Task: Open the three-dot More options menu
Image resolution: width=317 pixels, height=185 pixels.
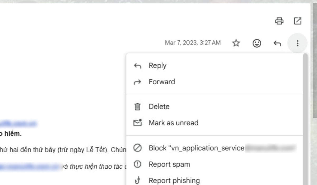Action: tap(298, 43)
